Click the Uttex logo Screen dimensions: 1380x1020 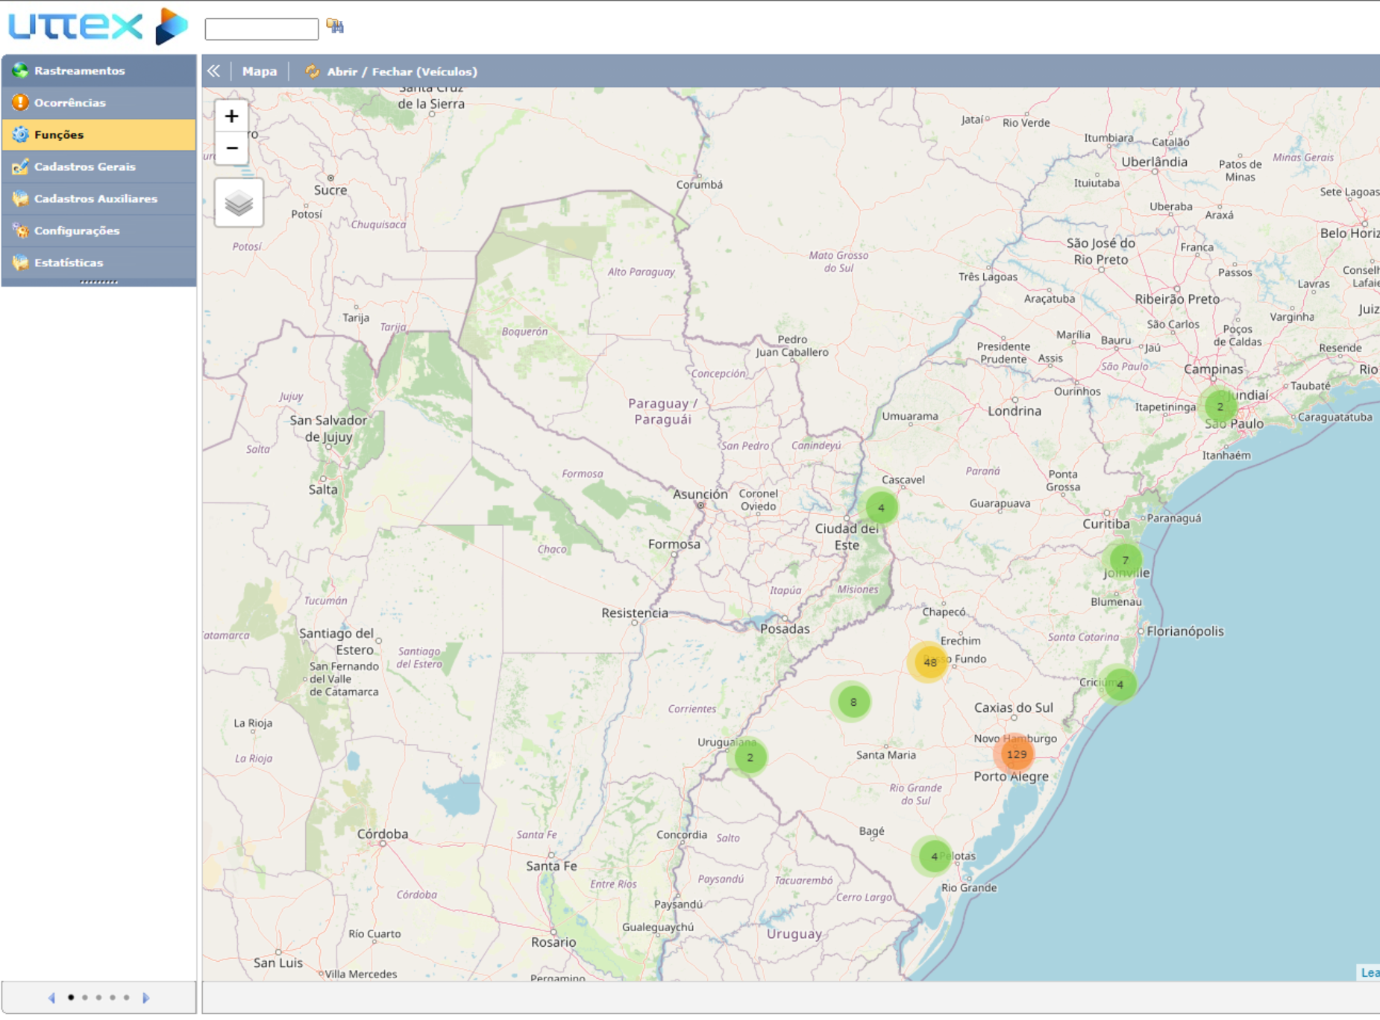tap(98, 26)
